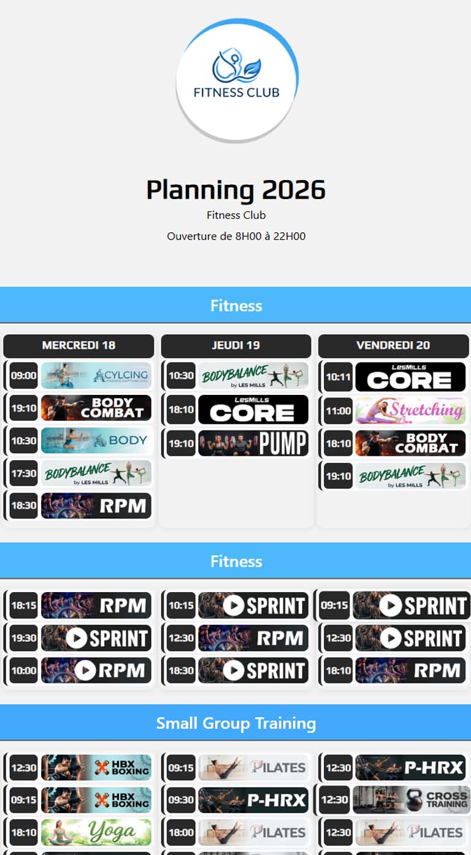The image size is (471, 855).
Task: Click the P-HRX banner on Vendredi 20
Action: click(x=410, y=767)
